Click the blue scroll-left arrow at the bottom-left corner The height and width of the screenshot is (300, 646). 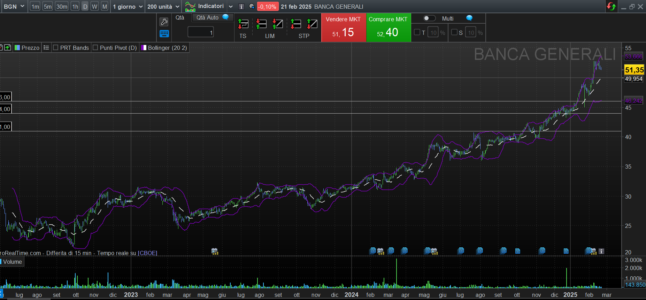click(x=1, y=293)
